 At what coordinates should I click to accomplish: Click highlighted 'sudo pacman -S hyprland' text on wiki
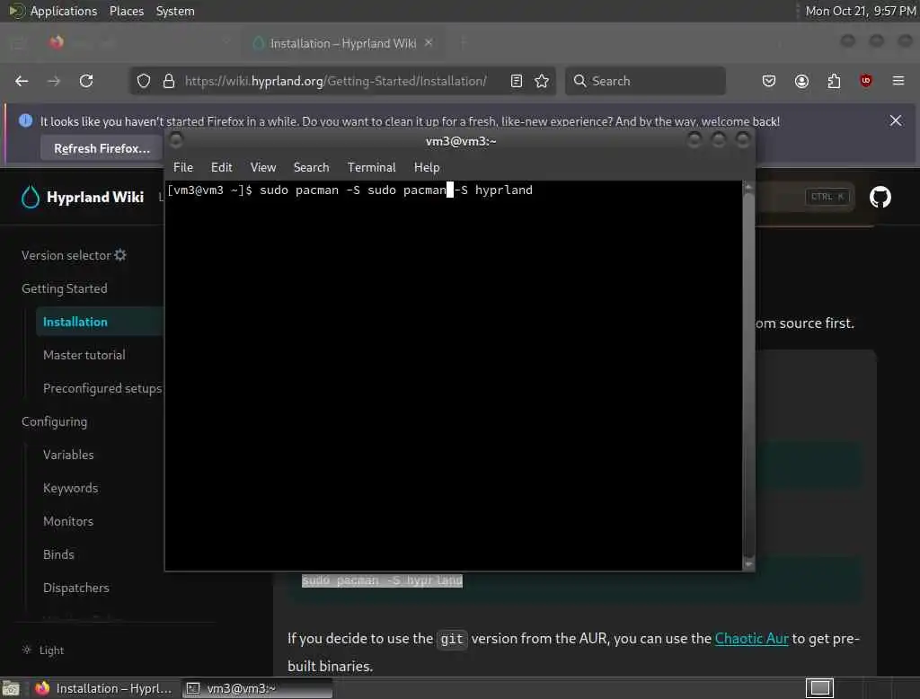pos(382,580)
